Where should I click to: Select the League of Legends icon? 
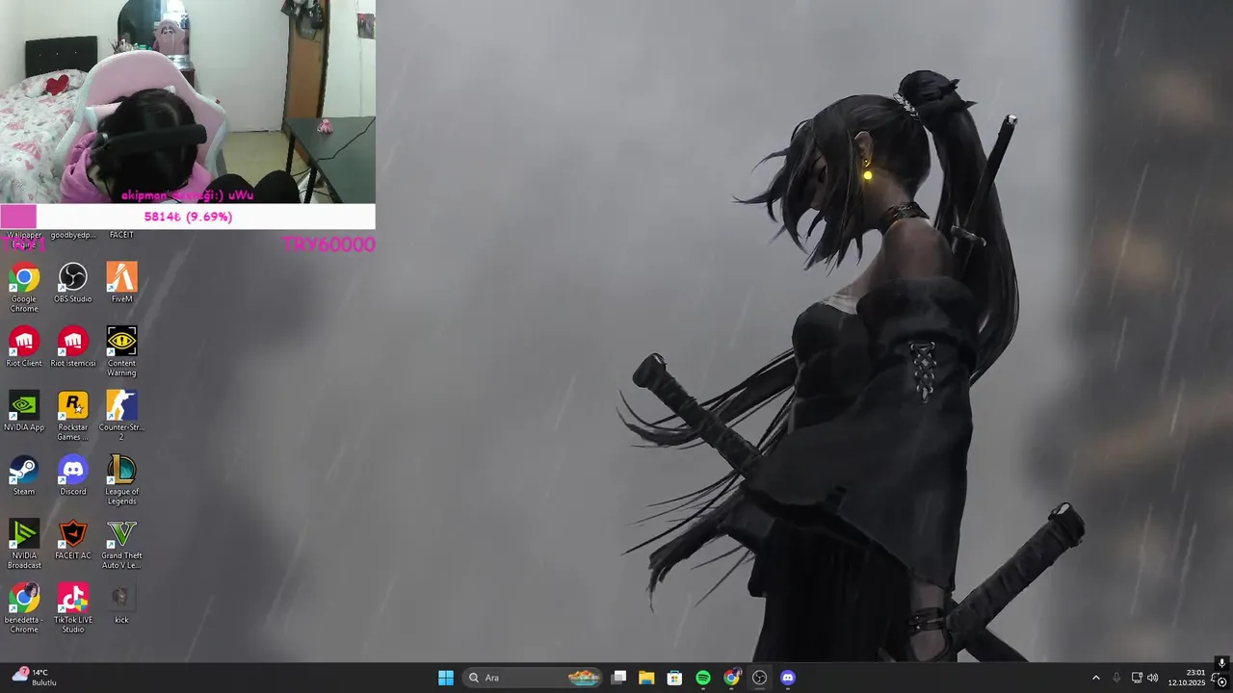[121, 480]
